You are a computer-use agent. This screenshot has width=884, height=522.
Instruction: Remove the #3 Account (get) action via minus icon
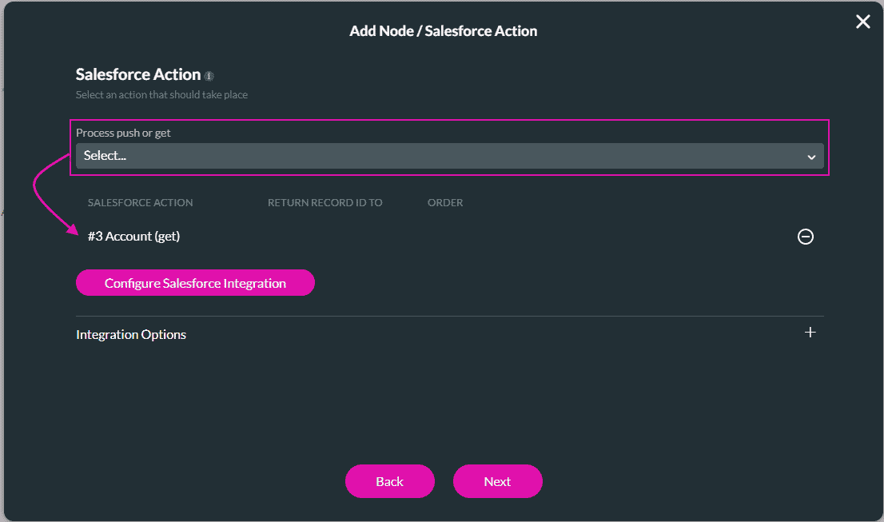[805, 237]
